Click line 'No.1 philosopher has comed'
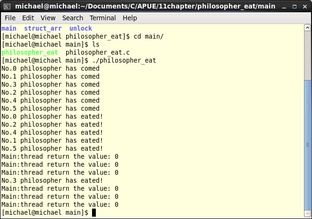The image size is (312, 219). (x=51, y=76)
